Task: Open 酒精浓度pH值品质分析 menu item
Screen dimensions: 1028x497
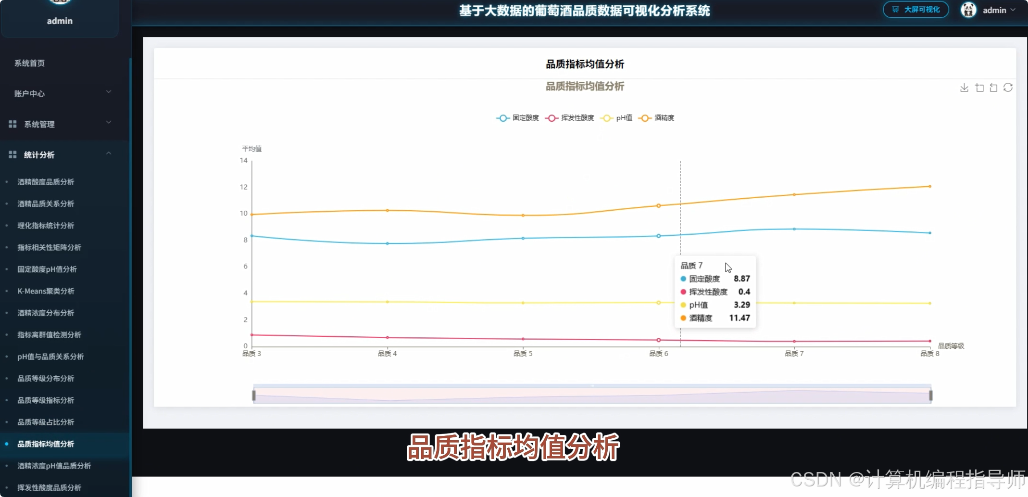Action: coord(54,466)
